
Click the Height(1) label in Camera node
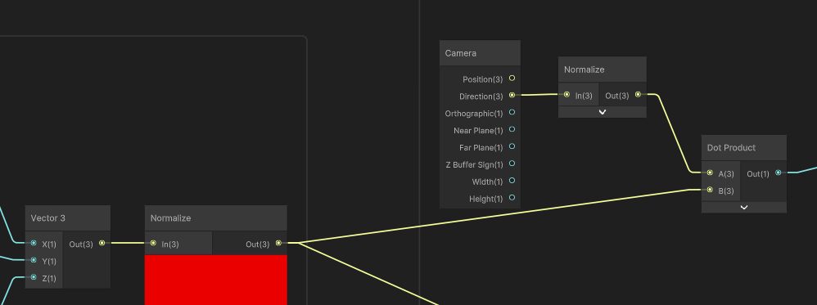pos(486,199)
